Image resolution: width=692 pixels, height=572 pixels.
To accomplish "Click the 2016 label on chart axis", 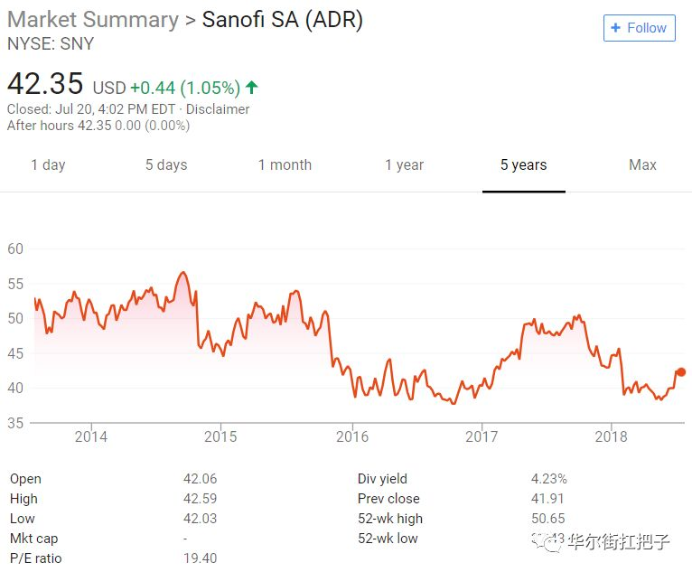I will click(x=352, y=437).
